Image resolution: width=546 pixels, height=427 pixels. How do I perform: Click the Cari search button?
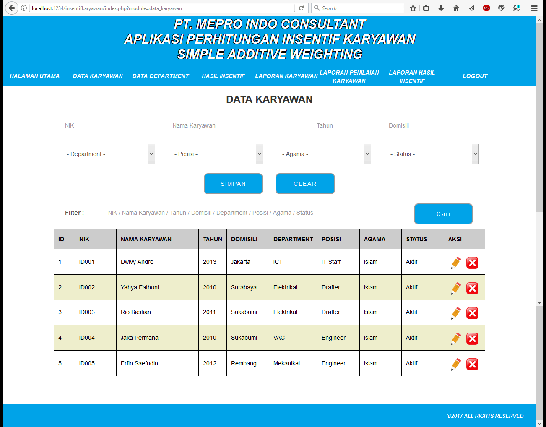pos(443,214)
